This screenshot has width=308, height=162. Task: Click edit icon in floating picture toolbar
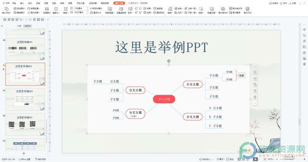click(x=255, y=72)
